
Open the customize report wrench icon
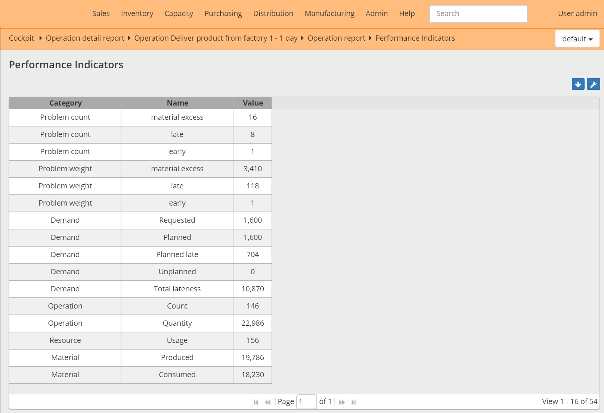594,84
